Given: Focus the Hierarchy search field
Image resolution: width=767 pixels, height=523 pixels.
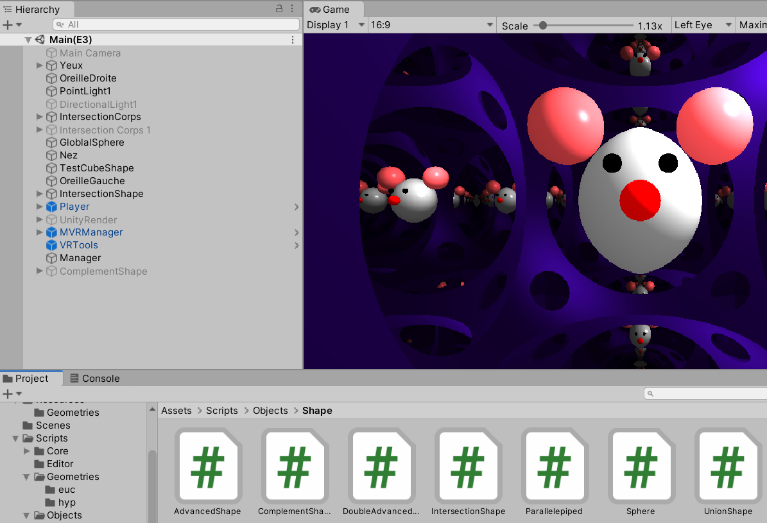Looking at the screenshot, I should click(176, 24).
